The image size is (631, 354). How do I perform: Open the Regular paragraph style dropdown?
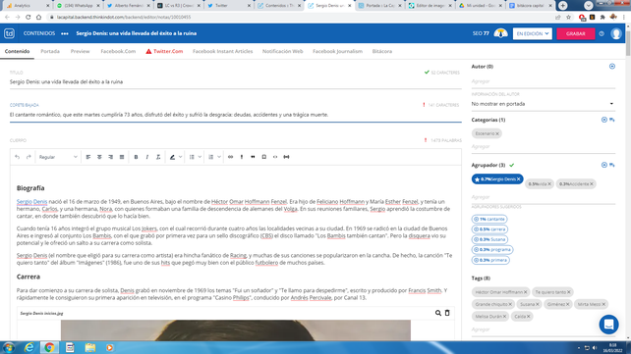coord(58,157)
